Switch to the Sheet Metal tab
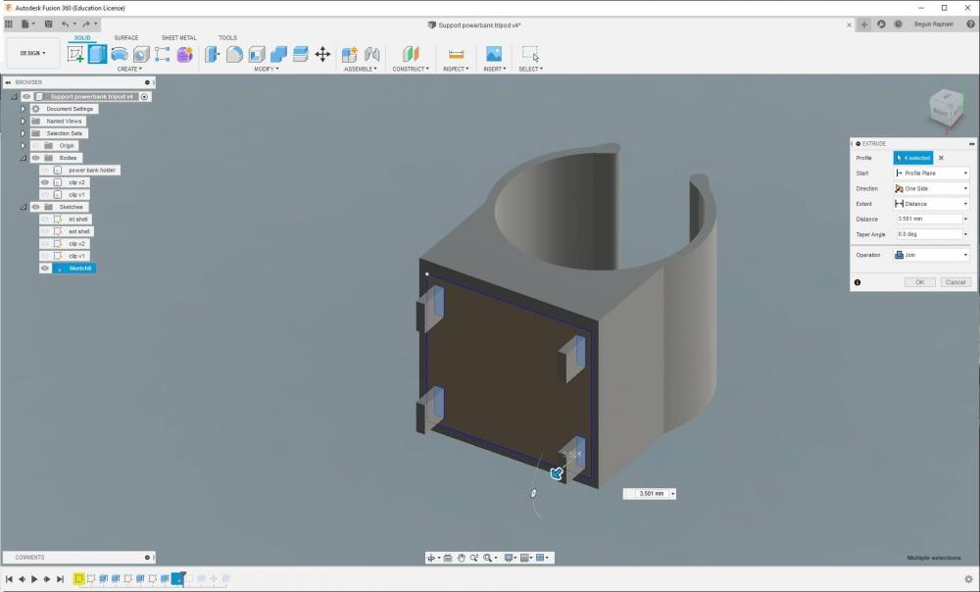Image resolution: width=980 pixels, height=592 pixels. pos(178,38)
